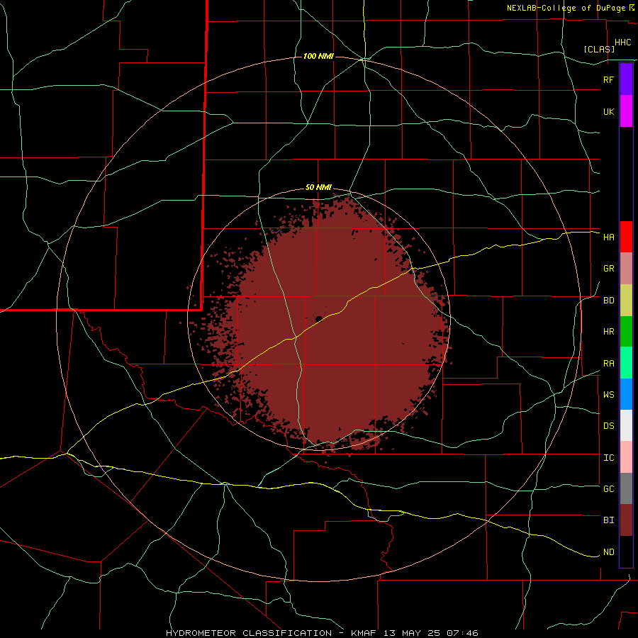Click the HA red legend swatch
638x638 pixels.
click(626, 237)
